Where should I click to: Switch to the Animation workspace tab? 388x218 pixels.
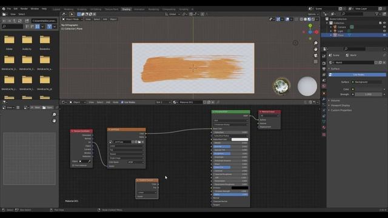[139, 9]
